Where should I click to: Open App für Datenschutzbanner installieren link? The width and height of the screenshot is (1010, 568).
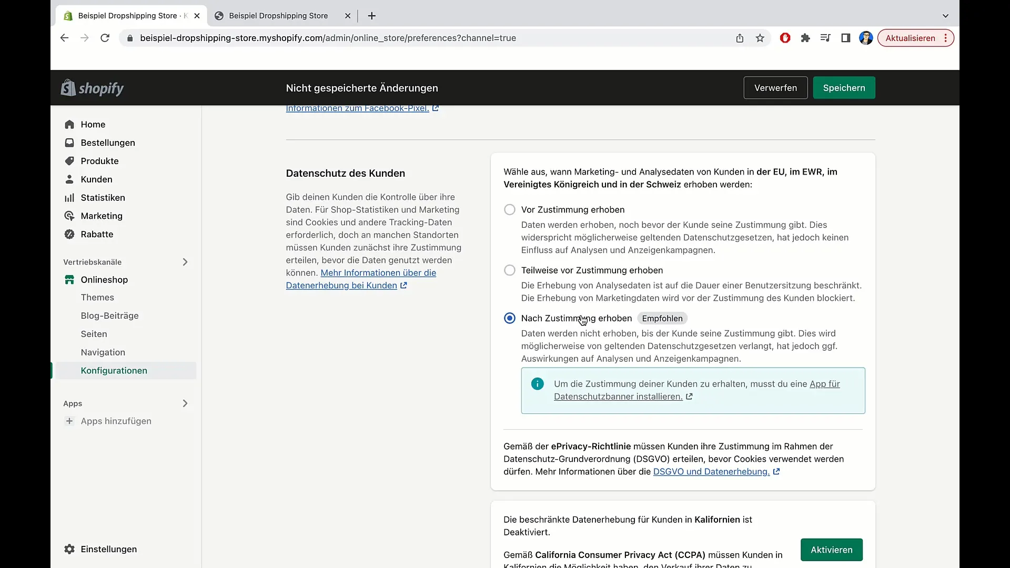[697, 390]
